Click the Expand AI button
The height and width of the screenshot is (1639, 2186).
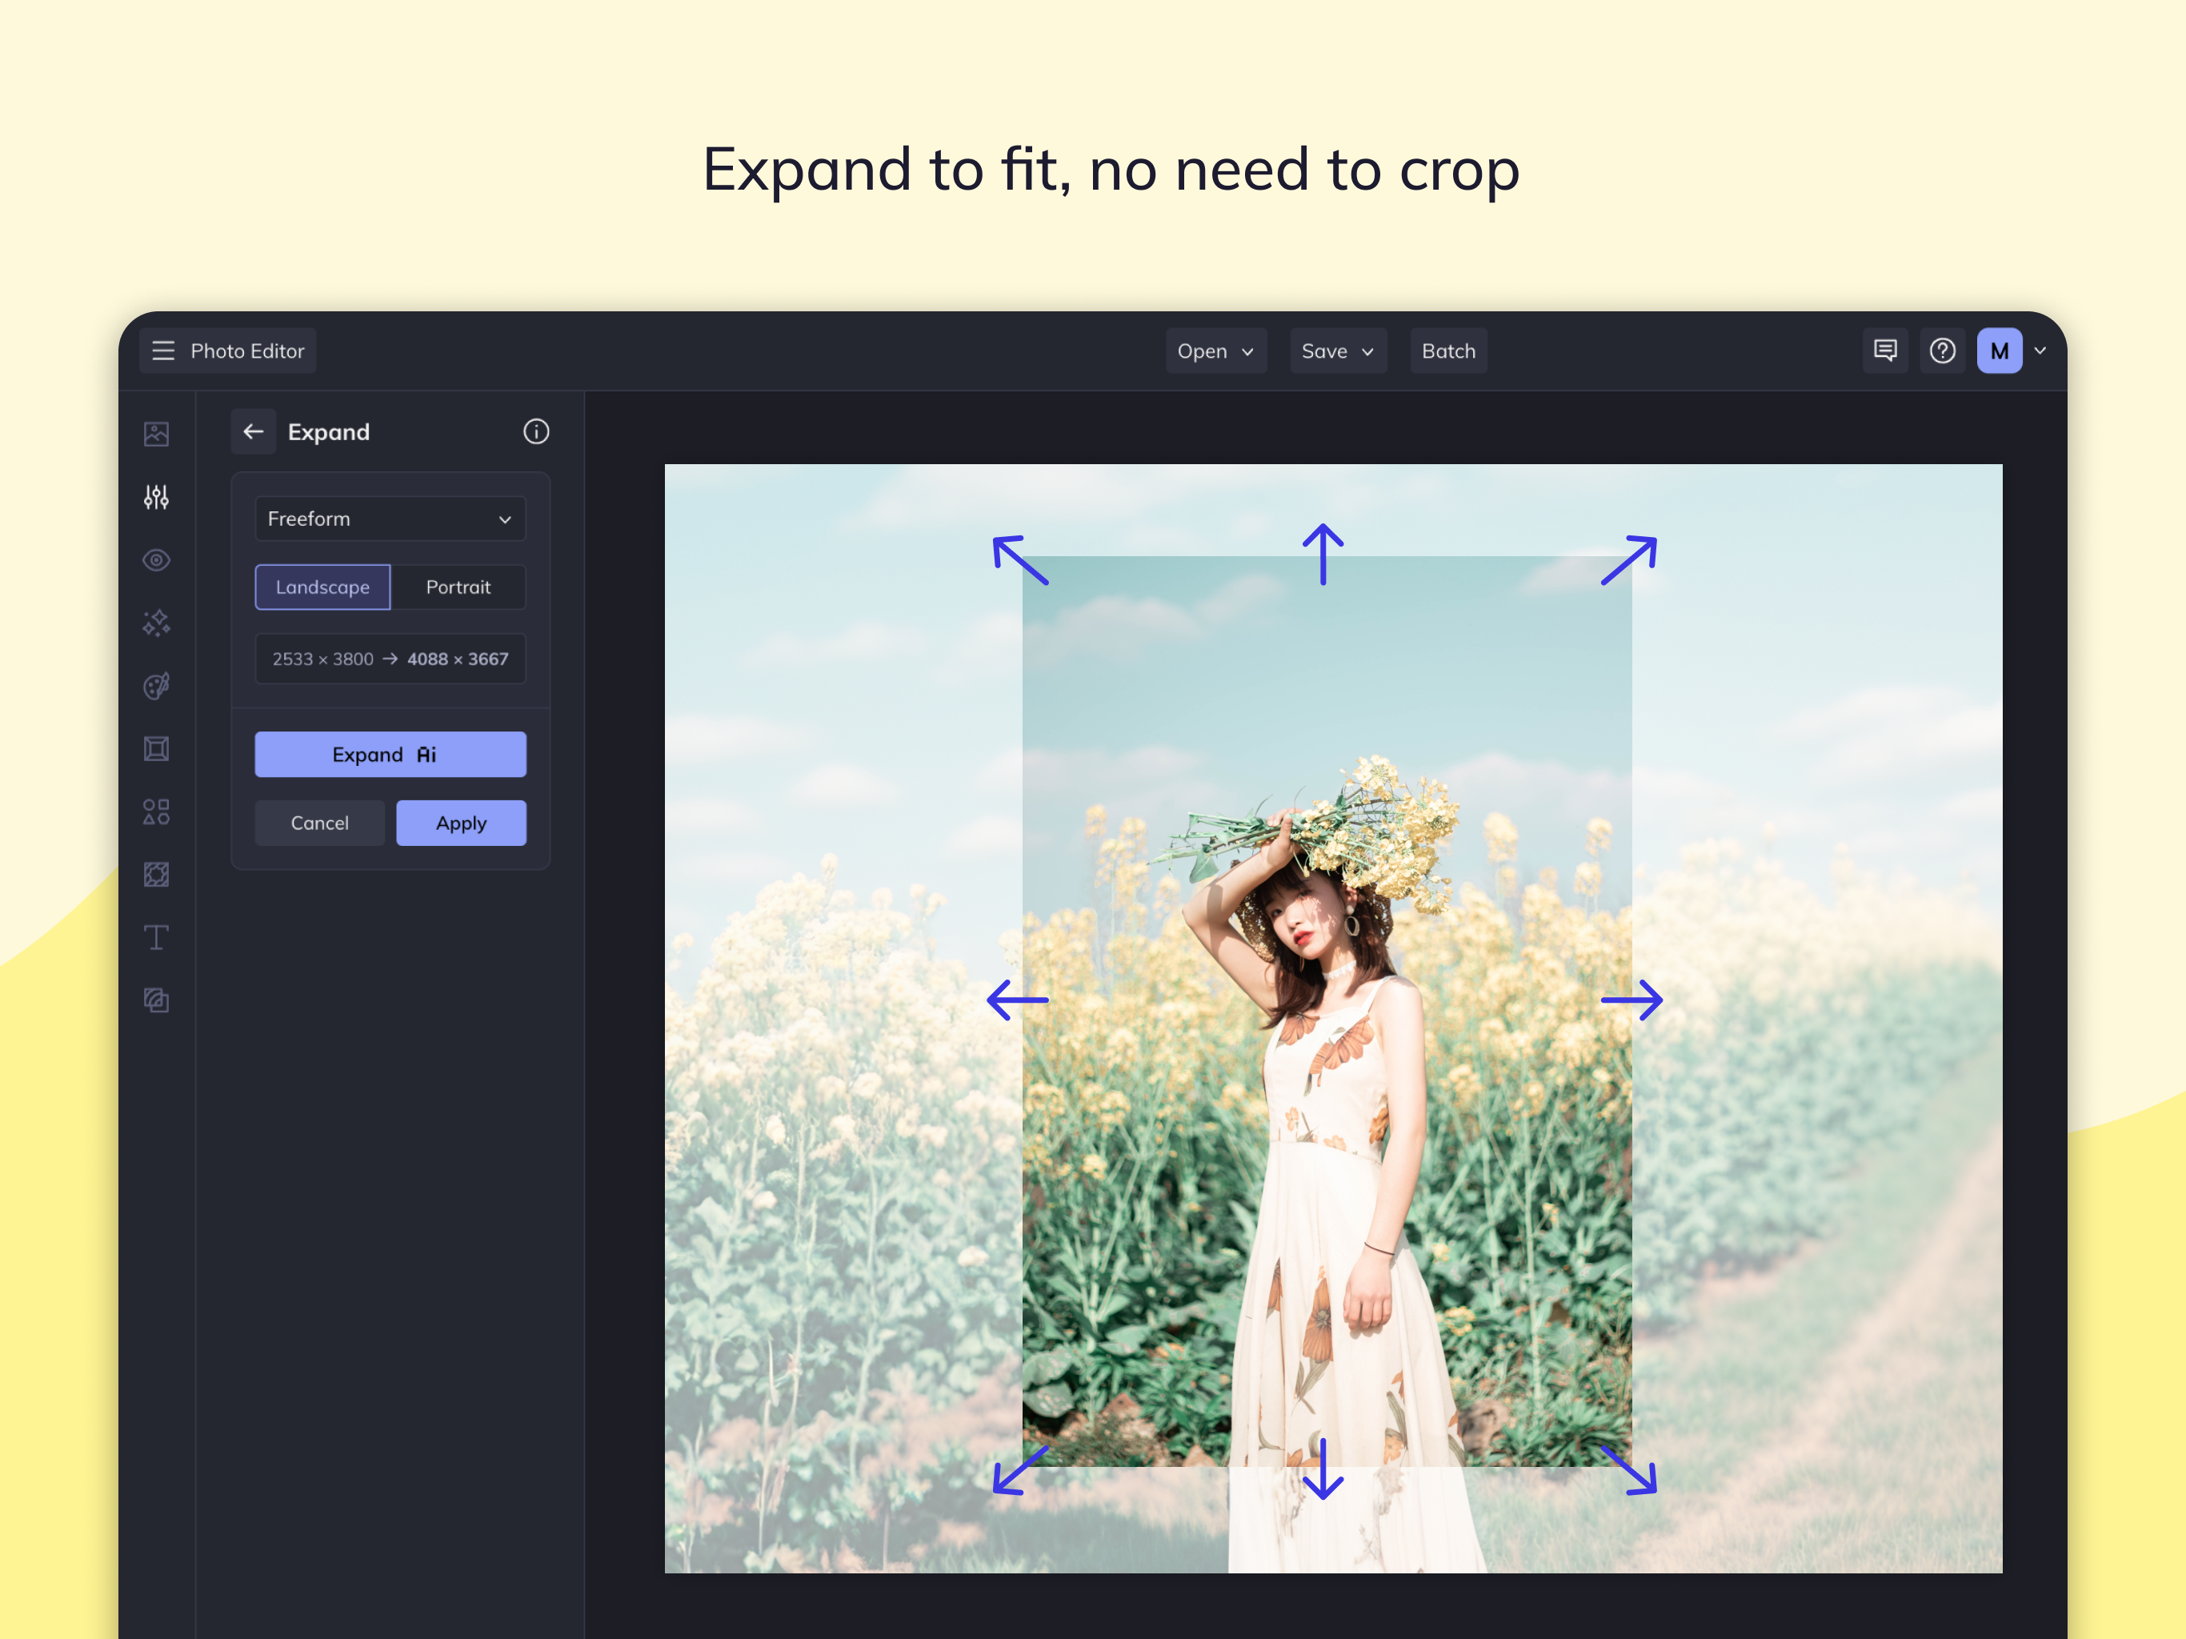click(390, 754)
